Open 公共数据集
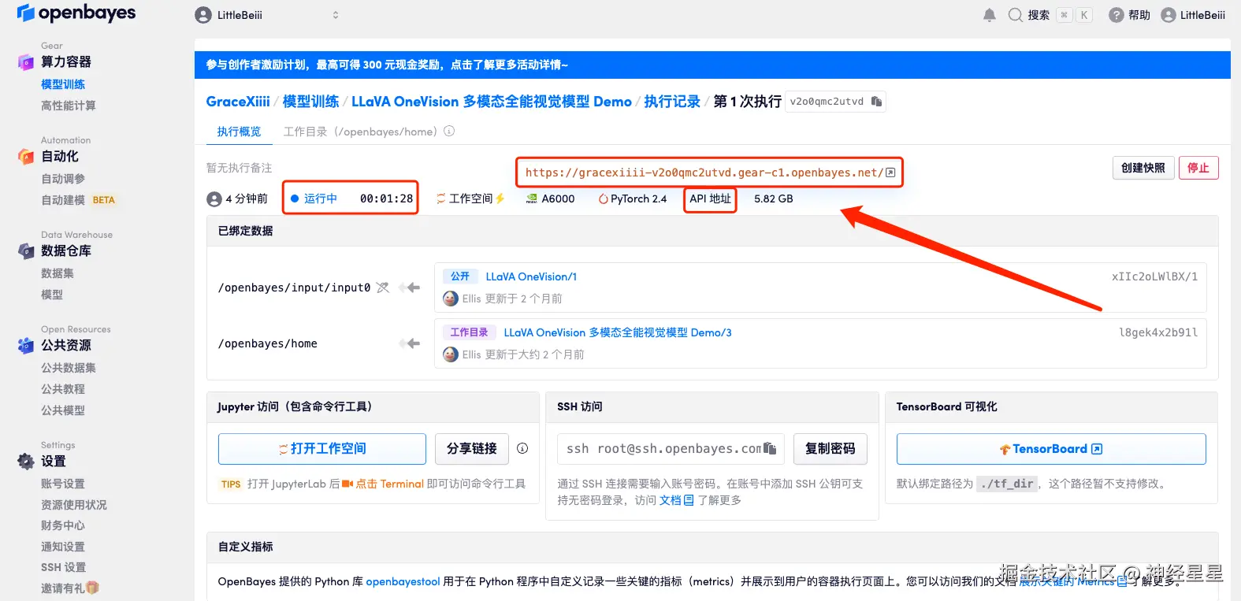The image size is (1241, 601). click(x=69, y=368)
